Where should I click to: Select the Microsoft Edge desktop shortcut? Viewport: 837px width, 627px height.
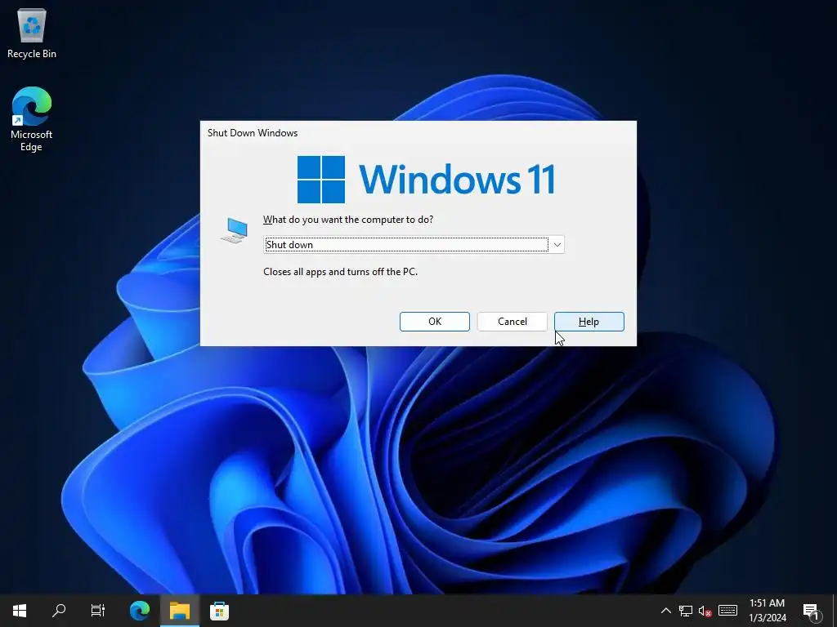click(x=32, y=119)
